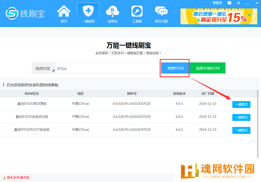The width and height of the screenshot is (261, 182).
Task: Click the 请登录 login link
Action: pos(217,3)
